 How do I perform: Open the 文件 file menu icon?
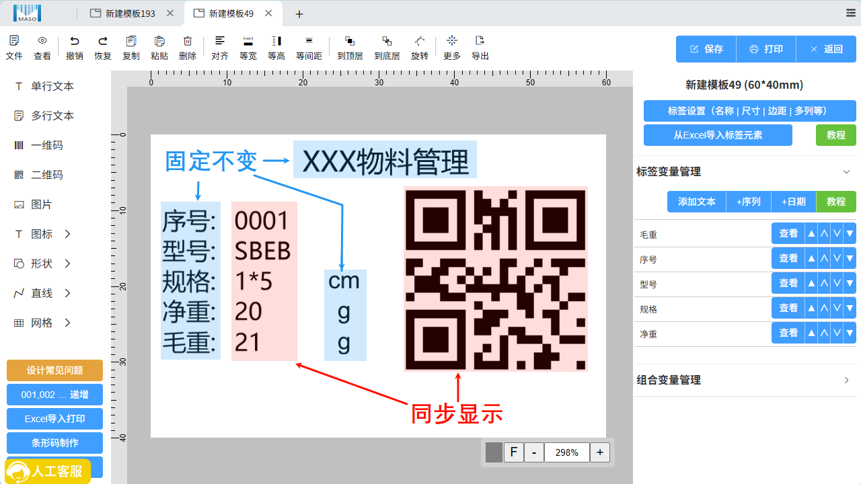14,41
